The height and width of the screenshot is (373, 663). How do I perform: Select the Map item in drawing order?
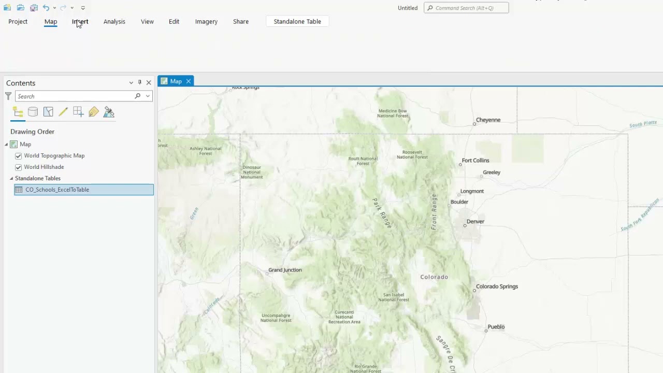(x=25, y=144)
